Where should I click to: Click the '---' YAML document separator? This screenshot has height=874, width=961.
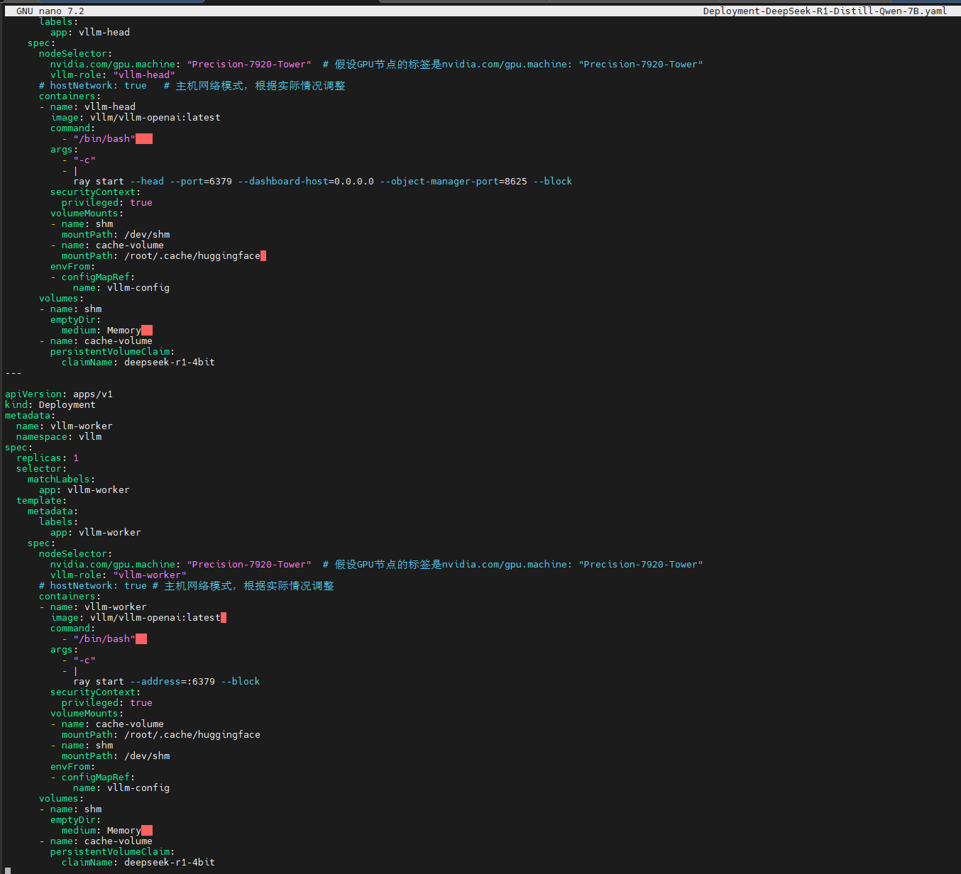pyautogui.click(x=13, y=372)
